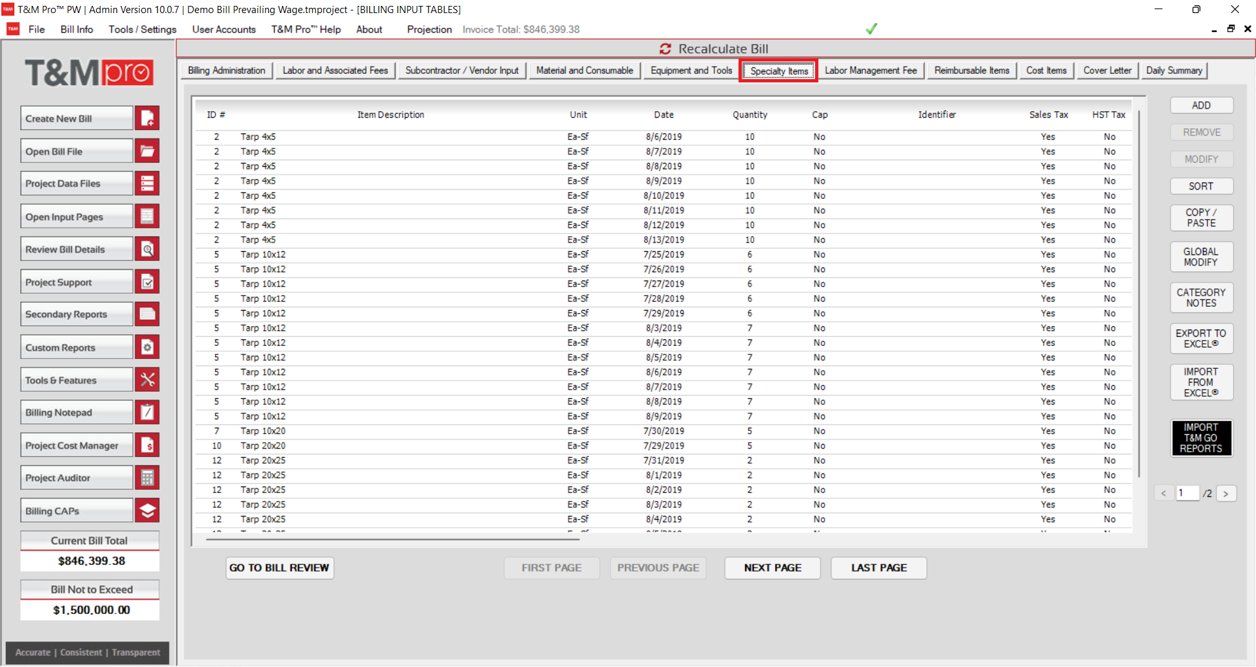
Task: Switch to Labor and Associated Fees tab
Action: click(335, 71)
